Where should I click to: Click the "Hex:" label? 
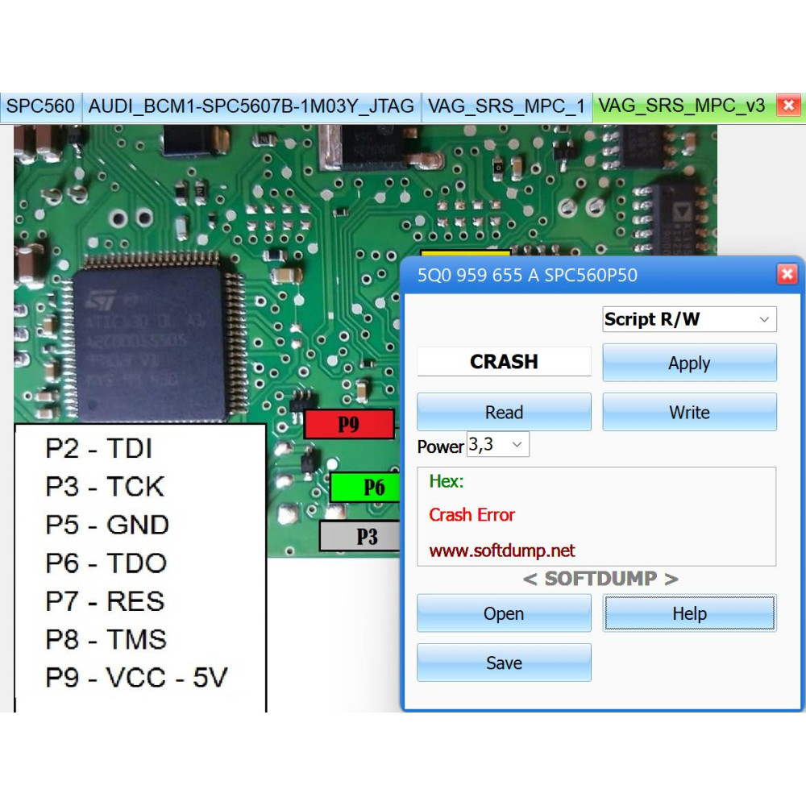tap(447, 481)
